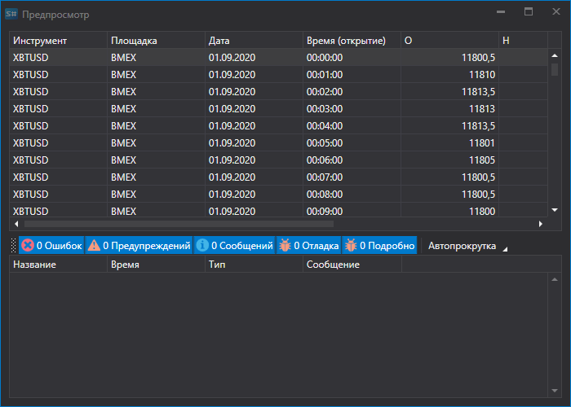The image size is (571, 407).
Task: Click the open price 11810
Action: pos(450,75)
